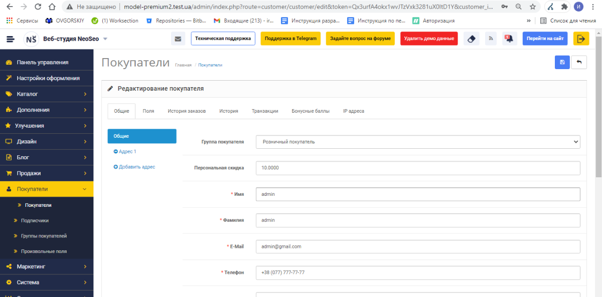Open the Worksection bookmark
Screen dimensions: 602x297
click(x=115, y=21)
